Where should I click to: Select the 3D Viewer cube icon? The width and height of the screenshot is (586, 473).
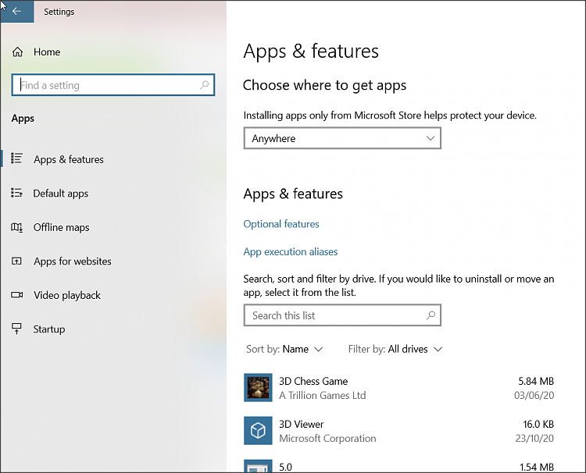click(258, 431)
